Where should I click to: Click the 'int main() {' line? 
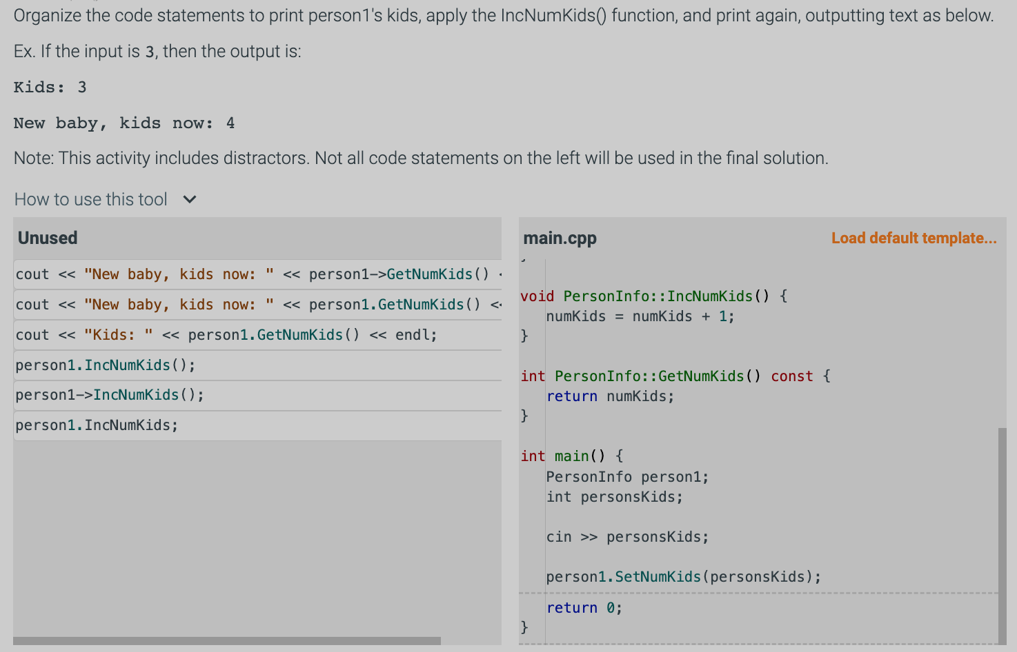[572, 456]
